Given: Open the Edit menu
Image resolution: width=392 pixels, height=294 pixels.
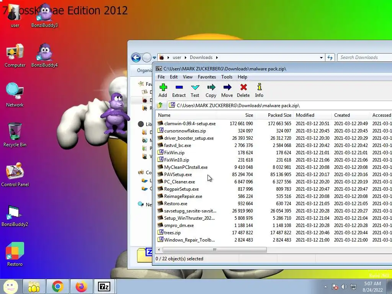Looking at the screenshot, I should (x=174, y=77).
